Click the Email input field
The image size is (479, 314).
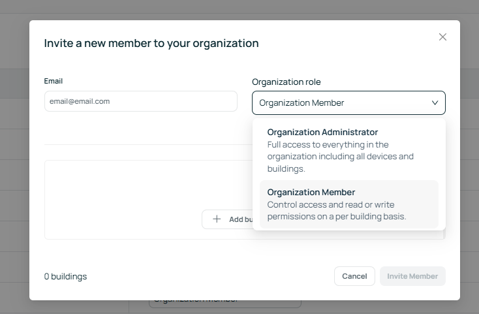click(140, 101)
